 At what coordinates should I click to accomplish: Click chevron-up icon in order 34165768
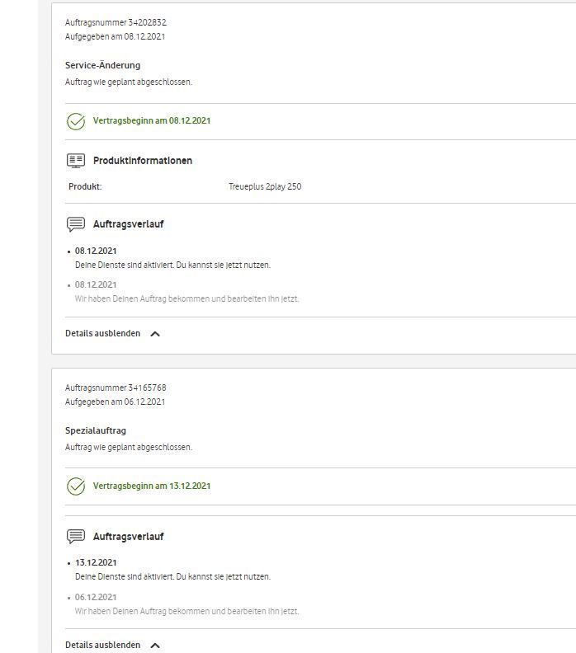(155, 646)
